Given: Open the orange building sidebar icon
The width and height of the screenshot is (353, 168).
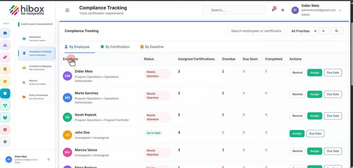Looking at the screenshot, I should coord(5,69).
